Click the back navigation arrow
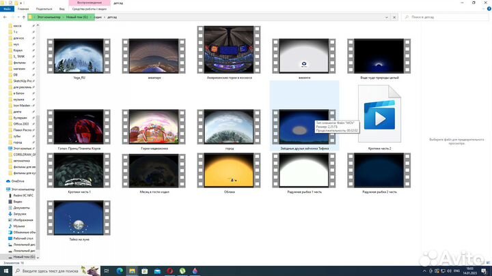Viewport: 492px width, 276px height. tap(5, 16)
